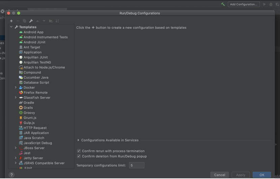
Task: Click the OK button
Action: tap(262, 175)
